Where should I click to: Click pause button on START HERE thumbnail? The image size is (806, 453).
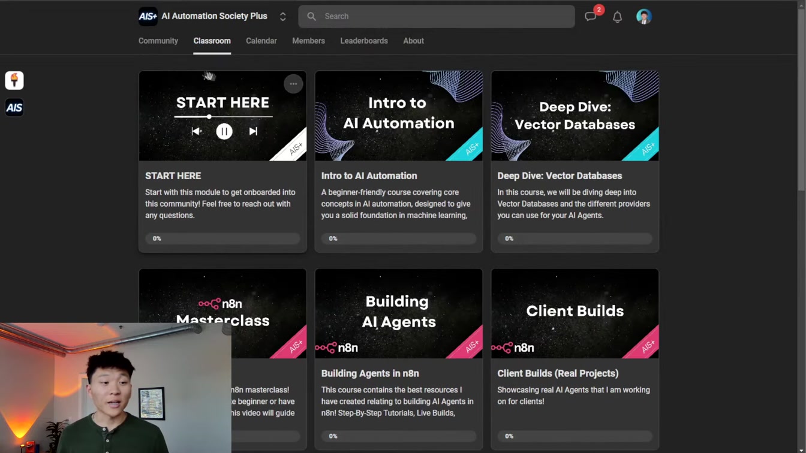point(224,131)
